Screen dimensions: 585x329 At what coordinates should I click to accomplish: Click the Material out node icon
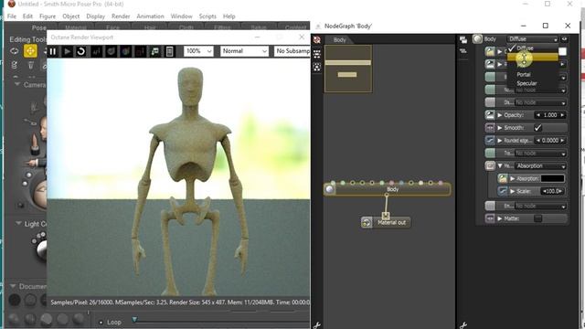[367, 223]
